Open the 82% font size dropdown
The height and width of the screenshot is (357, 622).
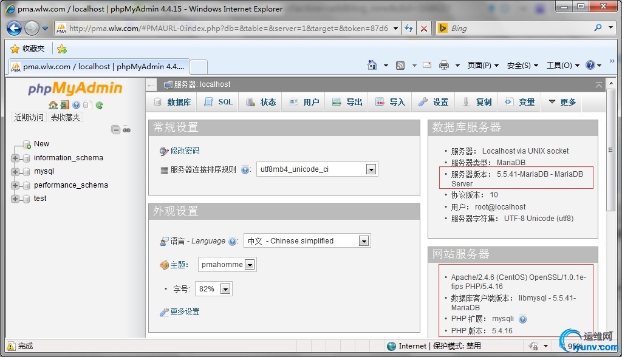pyautogui.click(x=214, y=289)
